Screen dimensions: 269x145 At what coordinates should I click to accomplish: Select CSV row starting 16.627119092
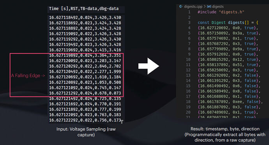pos(85,34)
